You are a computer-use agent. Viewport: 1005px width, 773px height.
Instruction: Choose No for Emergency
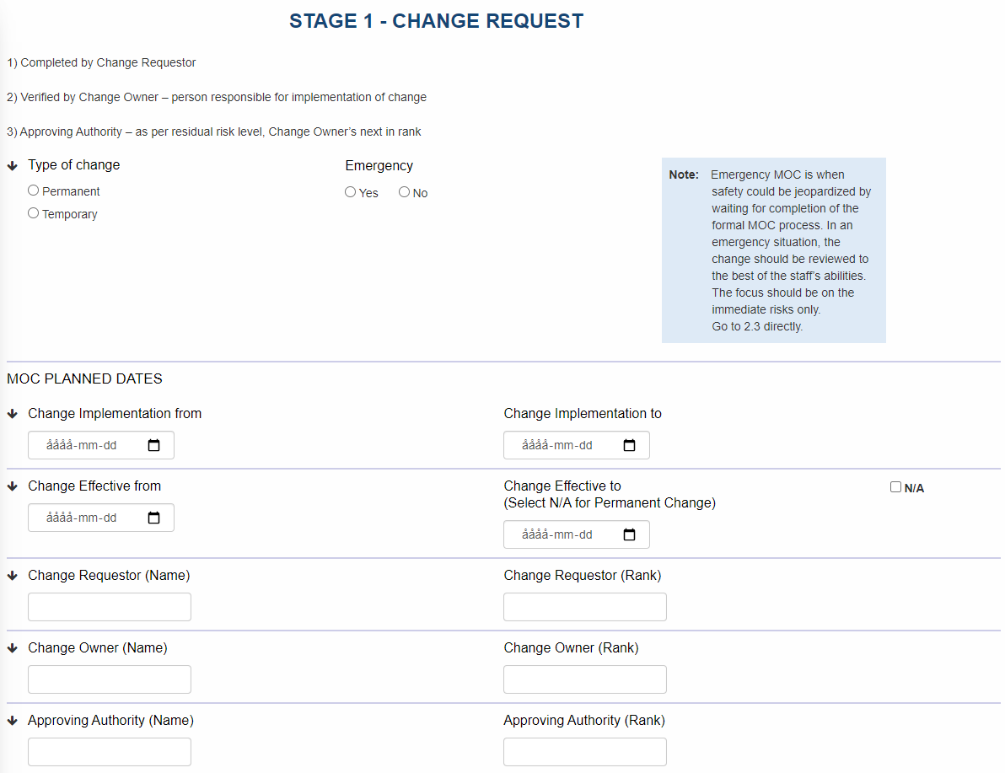[405, 192]
